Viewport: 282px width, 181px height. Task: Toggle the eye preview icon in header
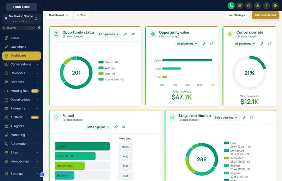(275, 6)
